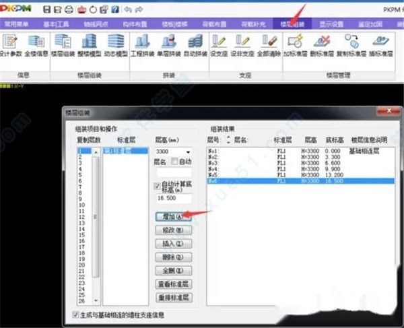Select 12 in the 复制层数 list
This screenshot has height=328, width=404.
[x=81, y=217]
